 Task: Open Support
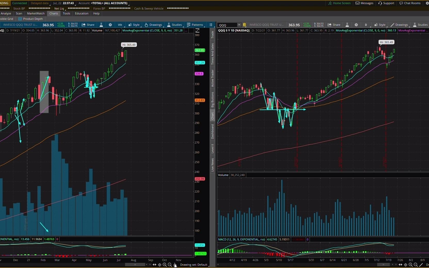(x=386, y=3)
